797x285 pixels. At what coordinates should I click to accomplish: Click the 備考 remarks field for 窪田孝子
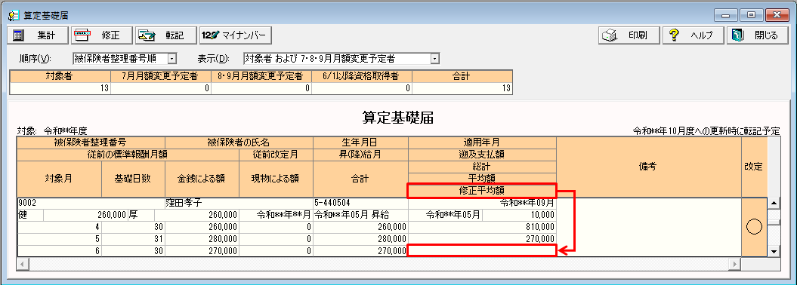pos(649,227)
